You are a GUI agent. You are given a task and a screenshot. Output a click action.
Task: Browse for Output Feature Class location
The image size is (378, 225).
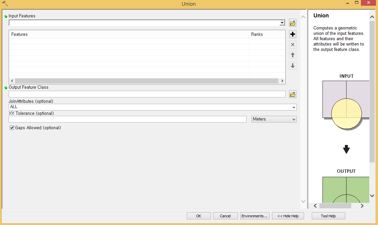(x=292, y=94)
